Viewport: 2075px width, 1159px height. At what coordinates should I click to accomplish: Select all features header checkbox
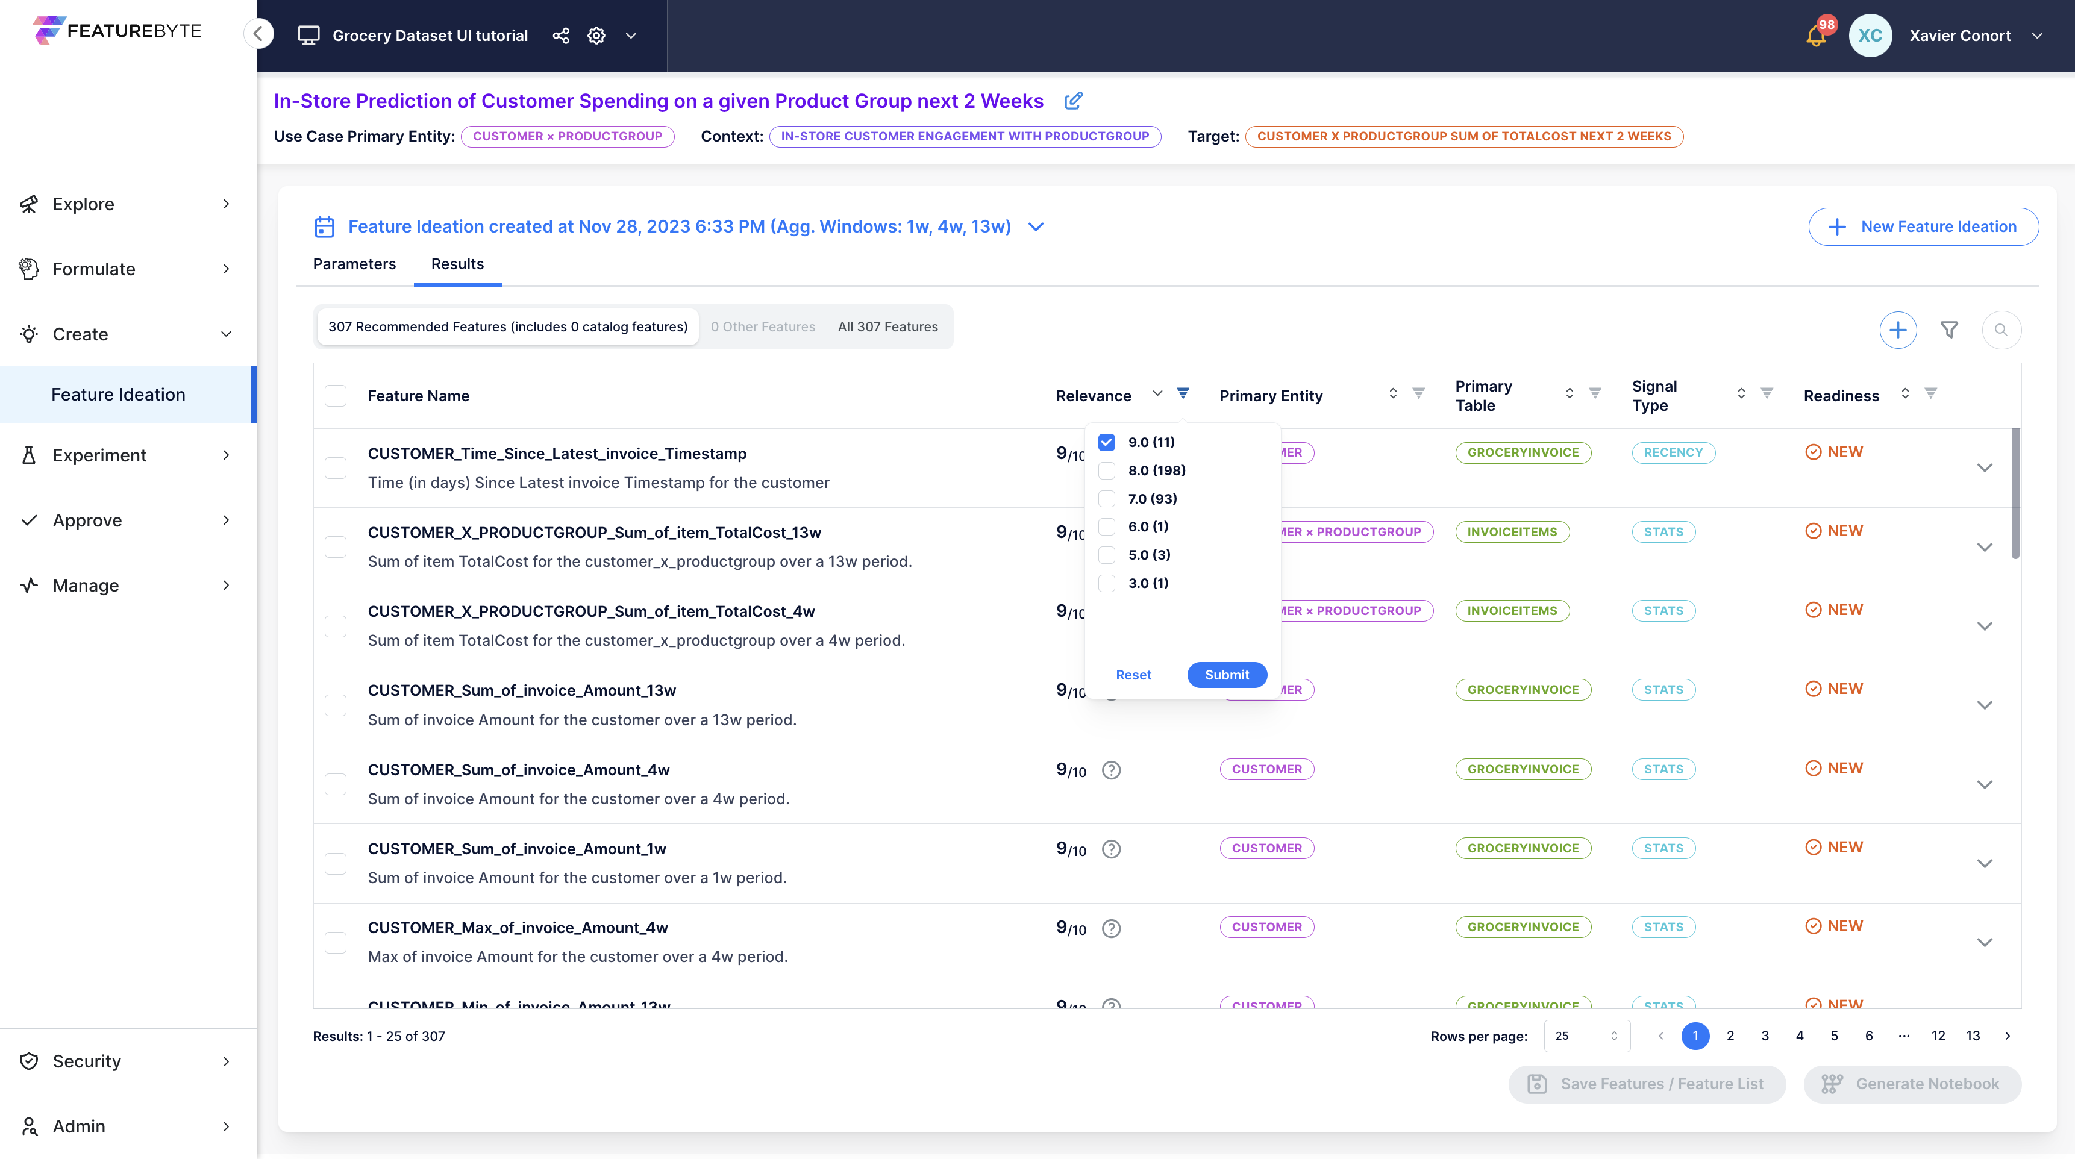point(335,395)
